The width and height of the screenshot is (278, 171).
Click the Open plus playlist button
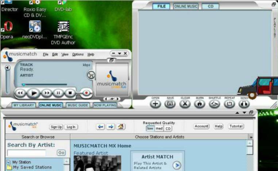click(155, 104)
